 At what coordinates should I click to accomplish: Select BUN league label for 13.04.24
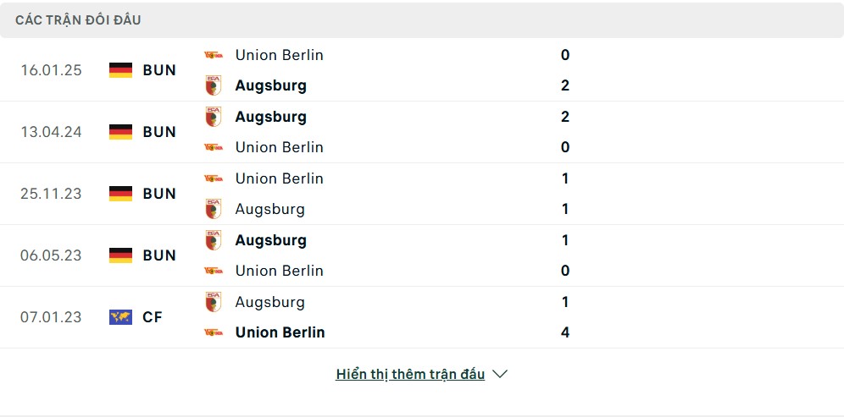(159, 132)
